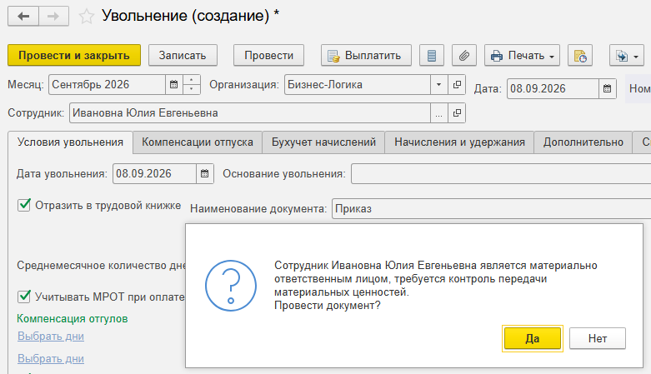651x374 pixels.
Task: Open attached files with paperclip icon
Action: pos(463,55)
